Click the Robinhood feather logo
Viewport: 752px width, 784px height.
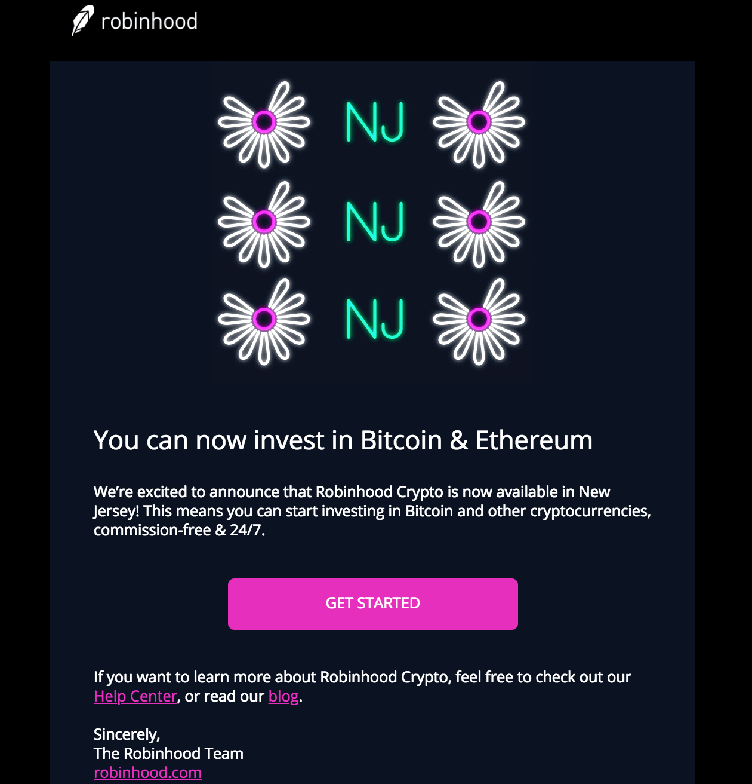coord(83,20)
